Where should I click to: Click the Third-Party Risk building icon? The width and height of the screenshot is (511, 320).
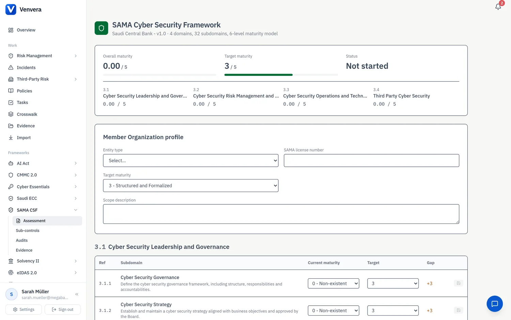click(11, 79)
